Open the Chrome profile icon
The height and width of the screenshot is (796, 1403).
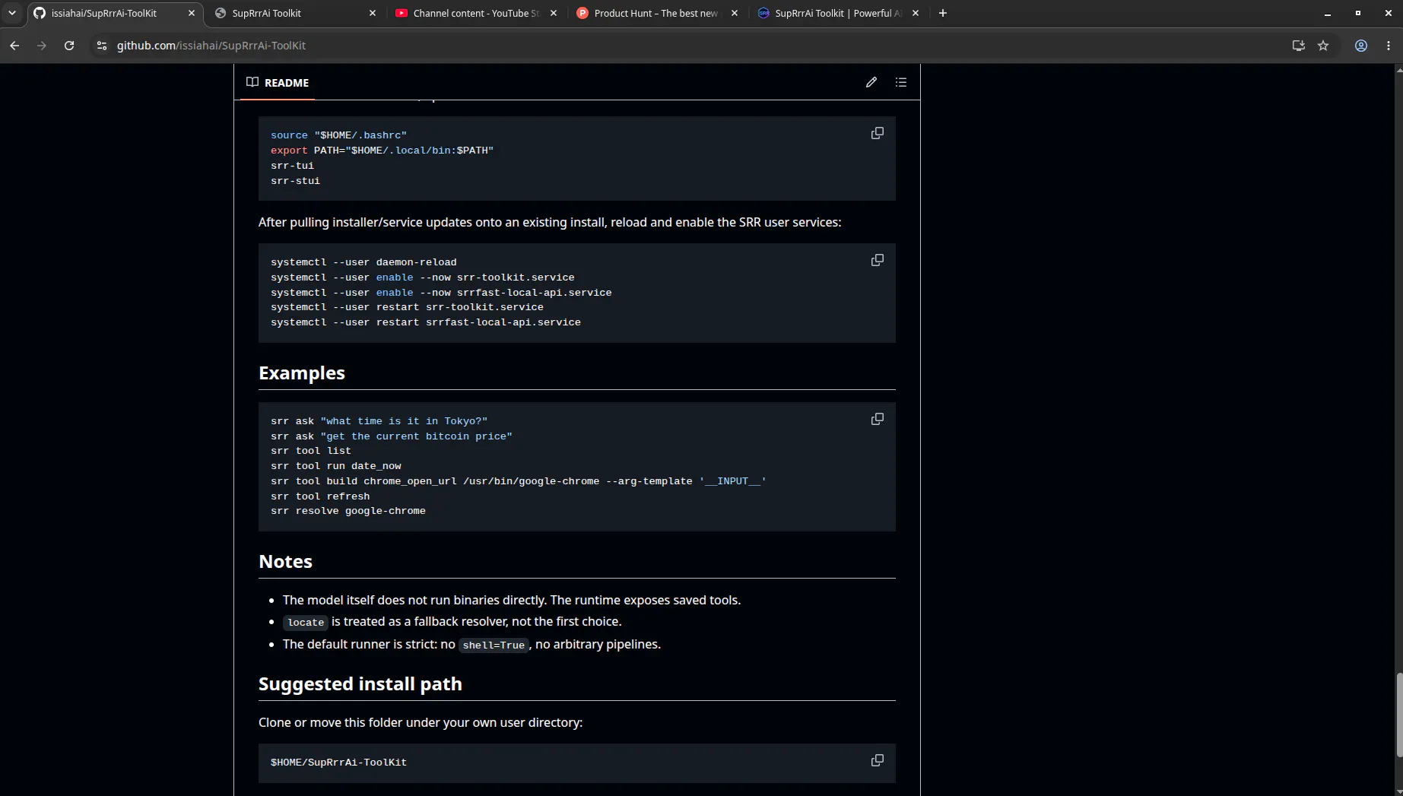[x=1361, y=46]
